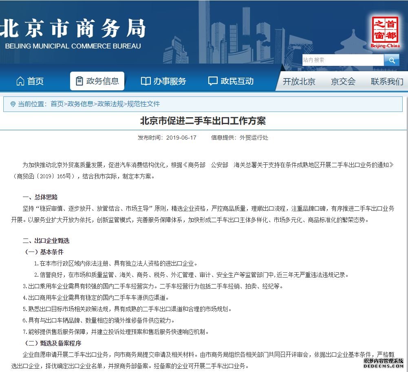Click the text （商贸函〔2019〕165号）
Screen dimensions: 408x372
coord(44,176)
